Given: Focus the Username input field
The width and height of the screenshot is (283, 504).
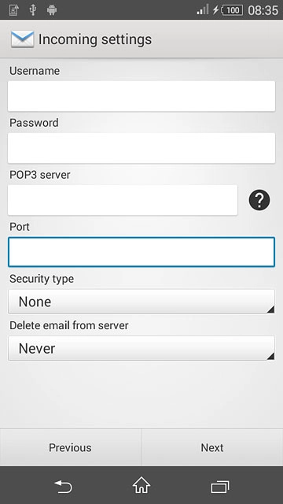Looking at the screenshot, I should 141,96.
